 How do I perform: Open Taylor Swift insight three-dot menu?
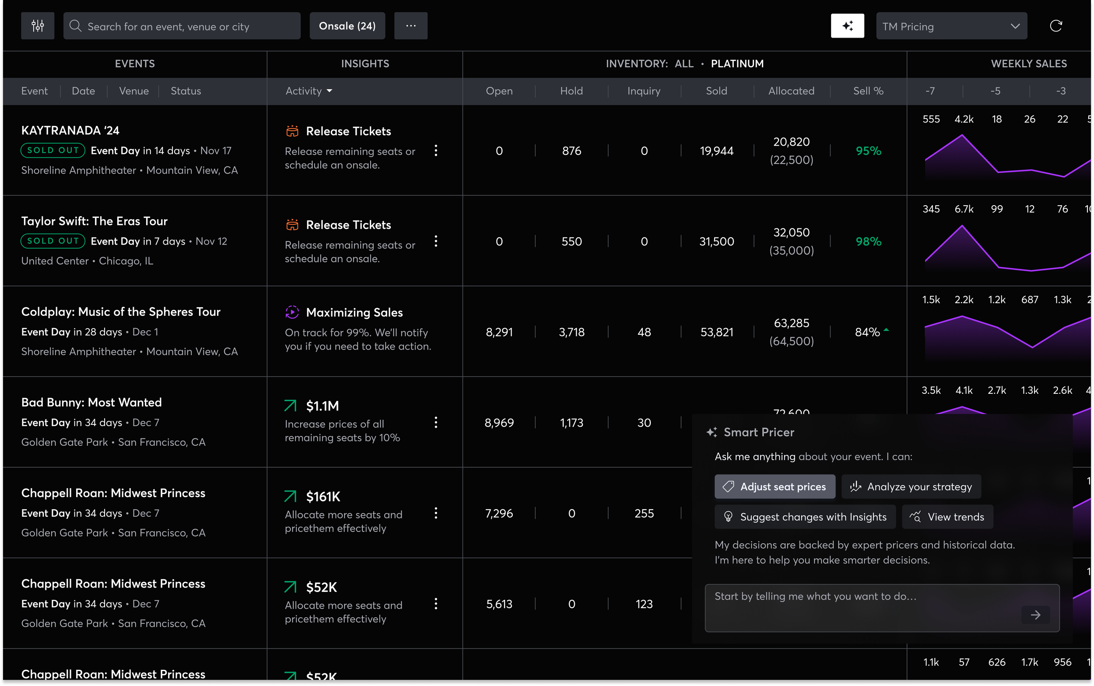[x=435, y=241]
